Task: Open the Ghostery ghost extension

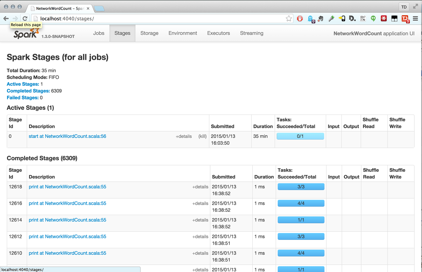Action: [x=311, y=19]
